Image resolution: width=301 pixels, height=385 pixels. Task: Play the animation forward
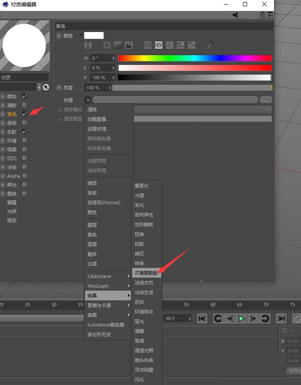(x=241, y=318)
